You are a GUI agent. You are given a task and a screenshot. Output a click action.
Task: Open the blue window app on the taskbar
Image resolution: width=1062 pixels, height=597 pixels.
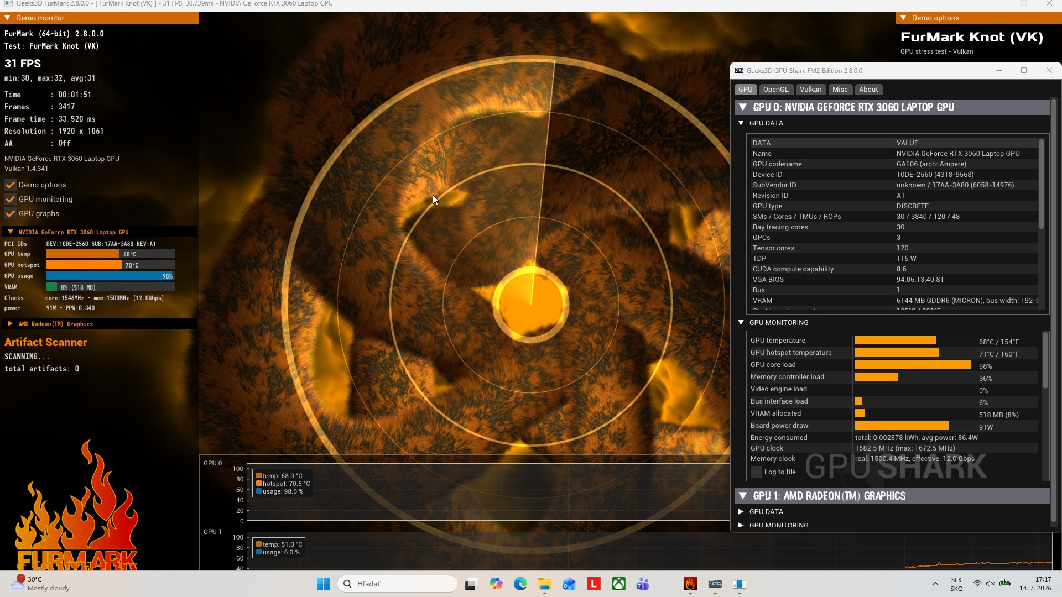pyautogui.click(x=740, y=584)
